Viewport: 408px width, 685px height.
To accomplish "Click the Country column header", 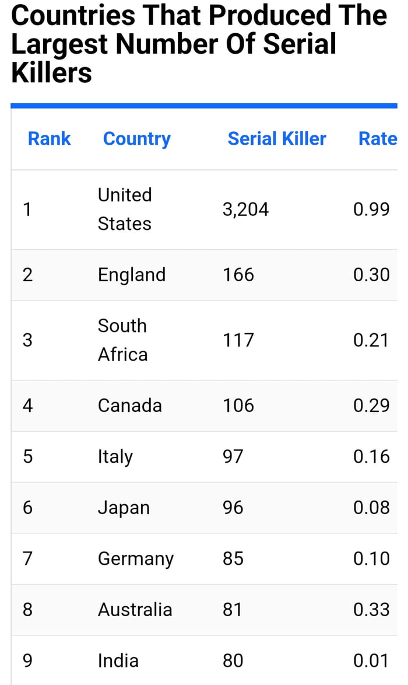I will (136, 139).
